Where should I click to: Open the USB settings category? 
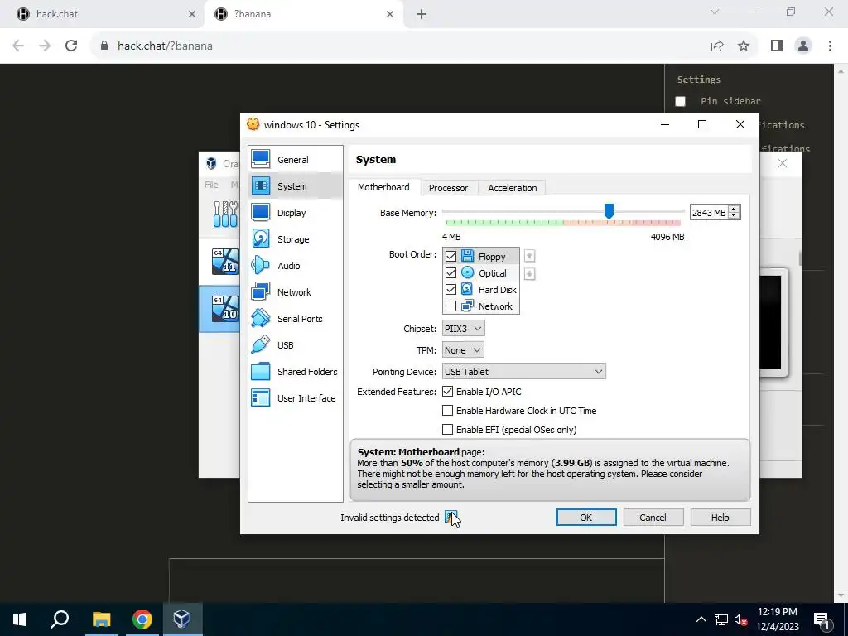(x=296, y=345)
